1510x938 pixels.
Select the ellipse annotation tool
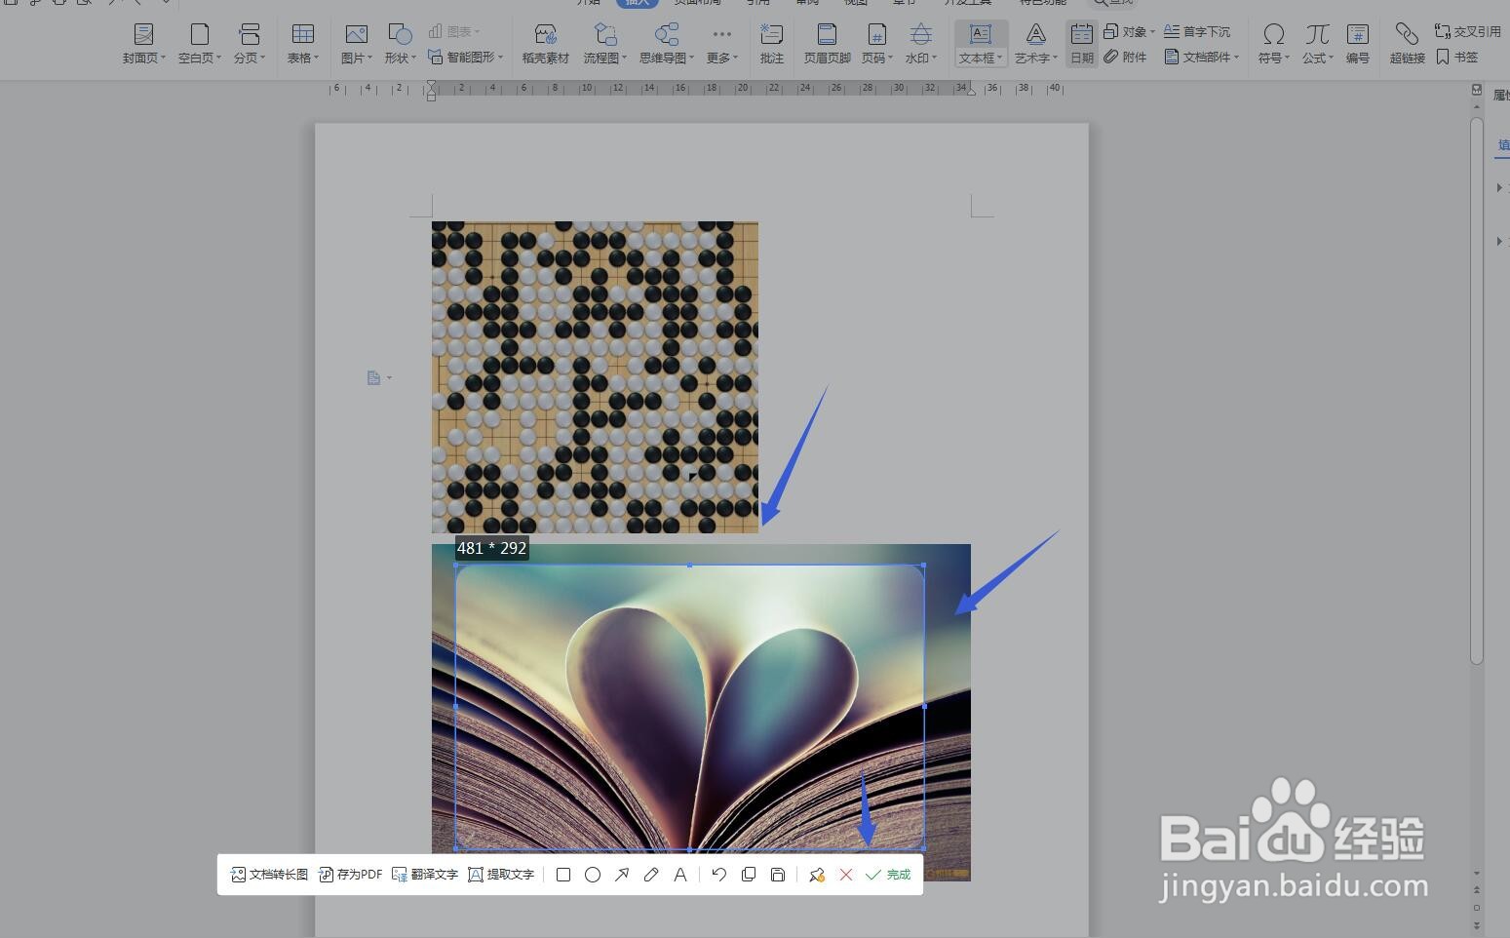pos(593,875)
